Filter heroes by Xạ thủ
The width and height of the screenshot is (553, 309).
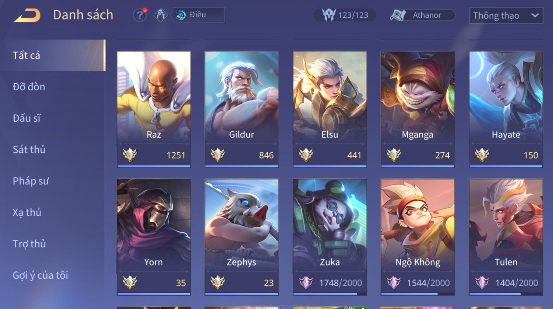(x=27, y=212)
